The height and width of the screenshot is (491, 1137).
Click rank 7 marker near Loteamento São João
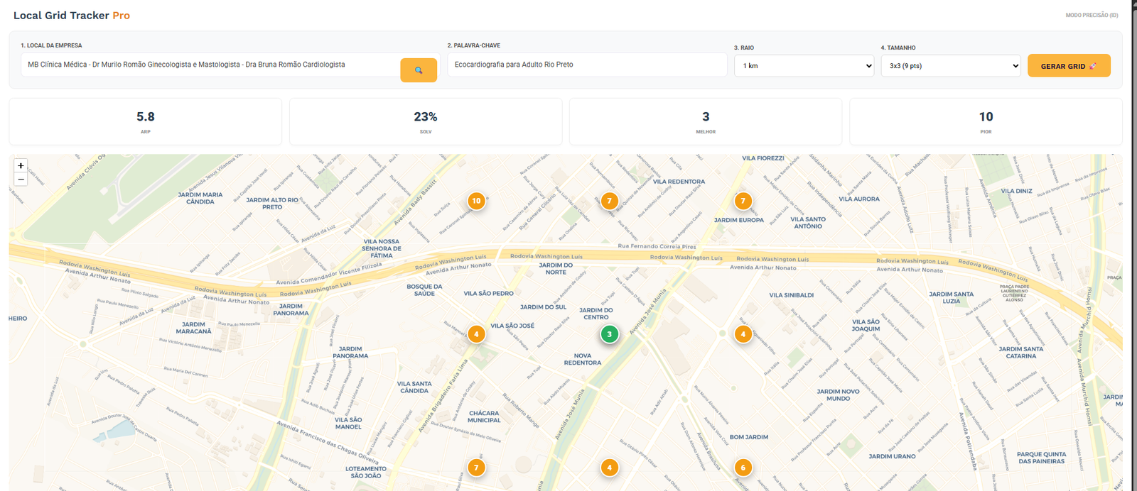tap(476, 468)
